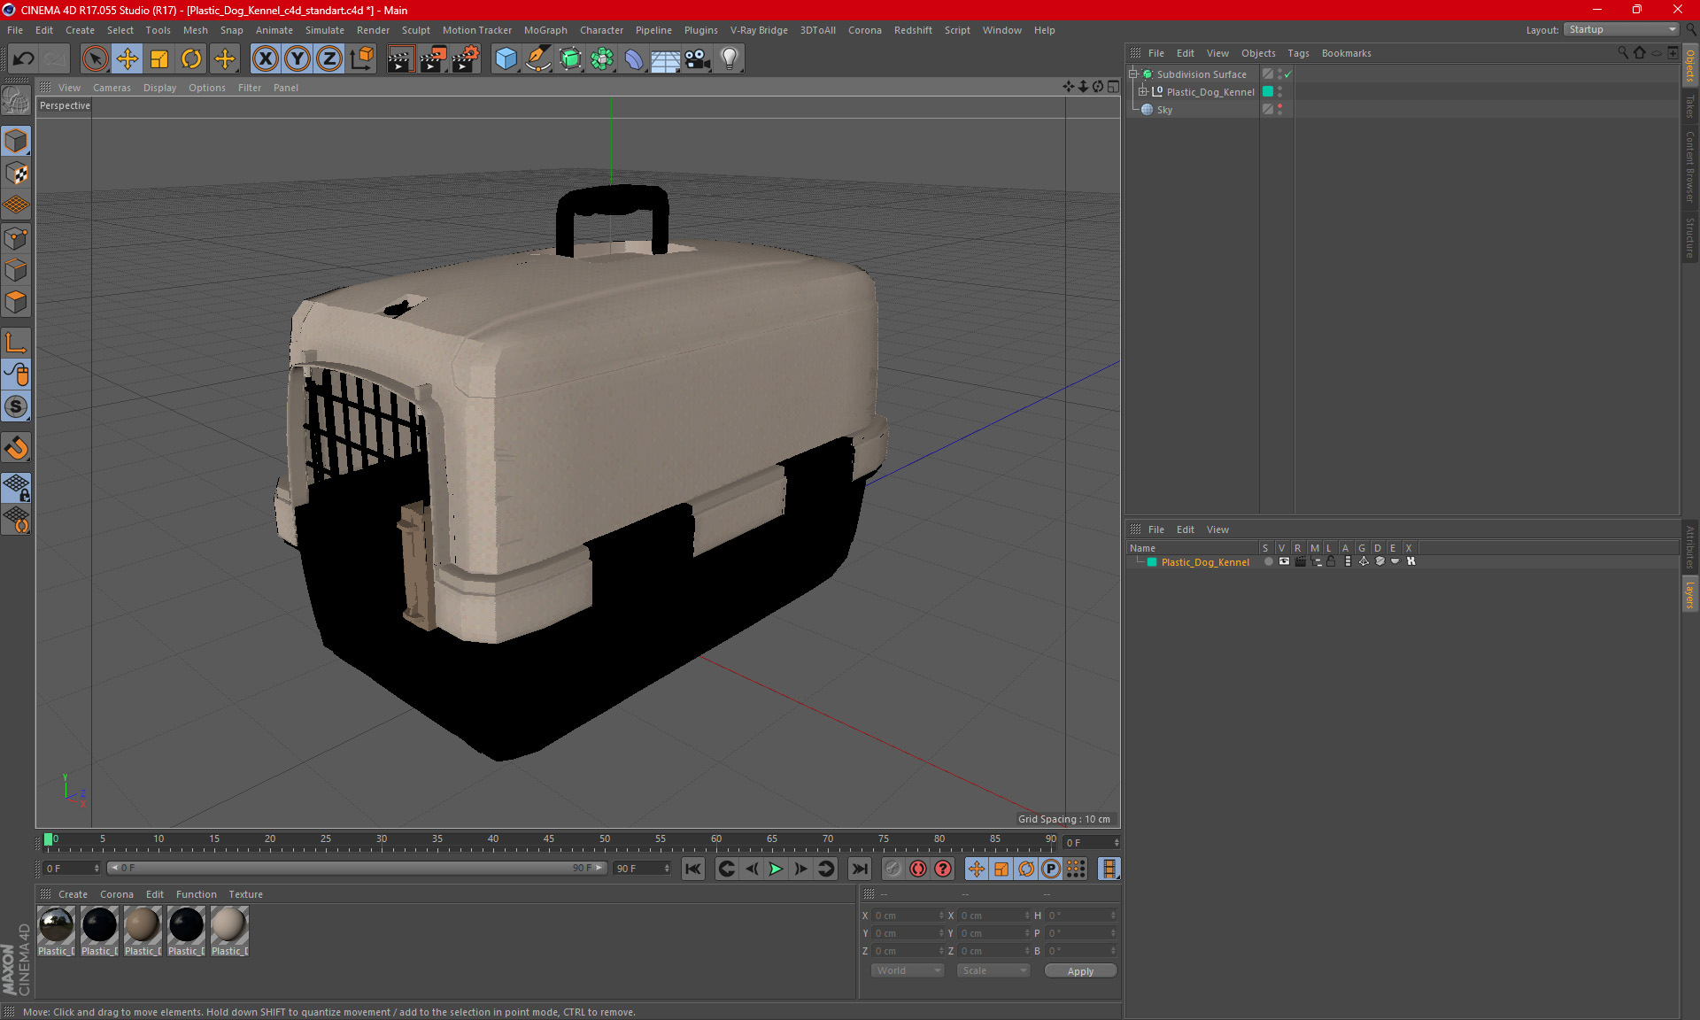Select the last beige Plastic material
The height and width of the screenshot is (1020, 1700).
coord(229,931)
